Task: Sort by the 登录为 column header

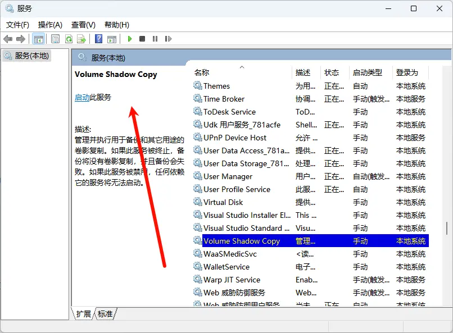Action: point(411,72)
